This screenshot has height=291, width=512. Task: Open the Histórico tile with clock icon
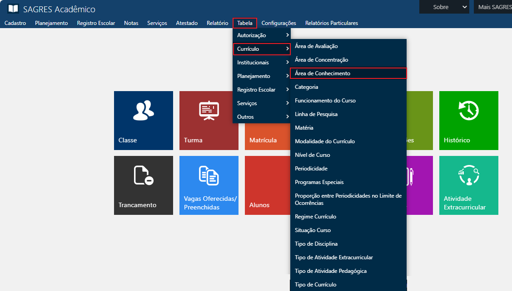pyautogui.click(x=468, y=120)
